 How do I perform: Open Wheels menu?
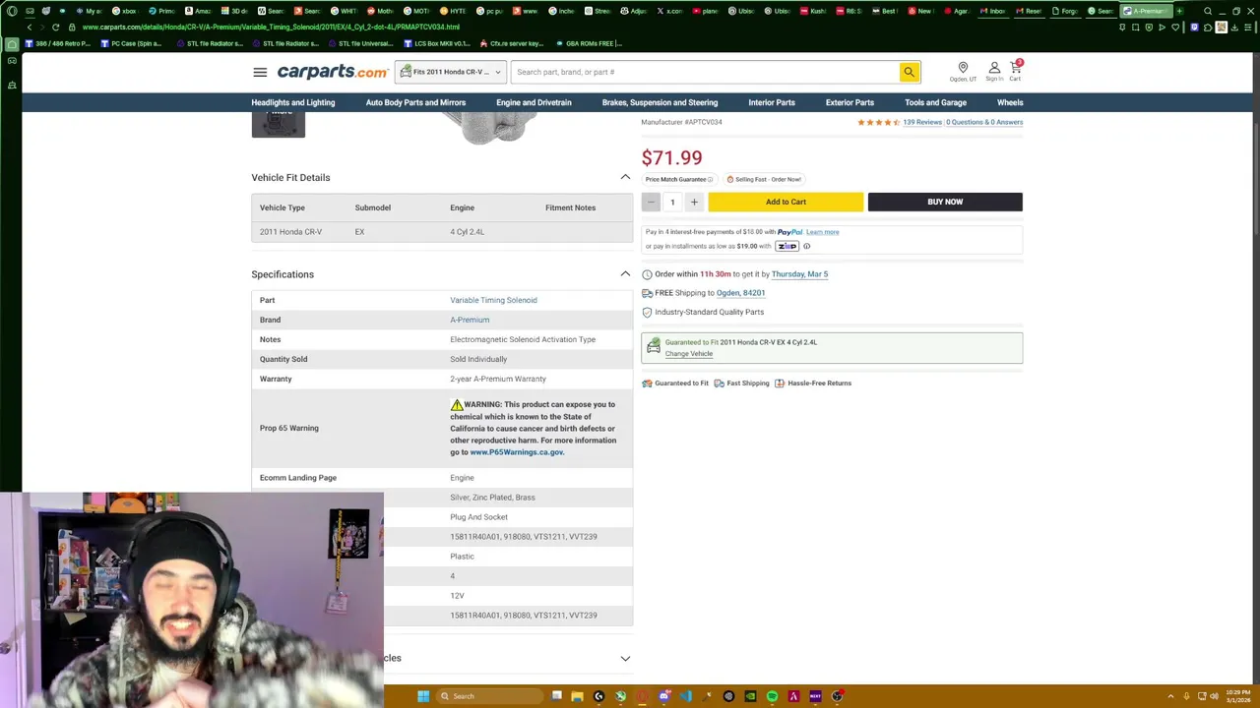click(1010, 102)
